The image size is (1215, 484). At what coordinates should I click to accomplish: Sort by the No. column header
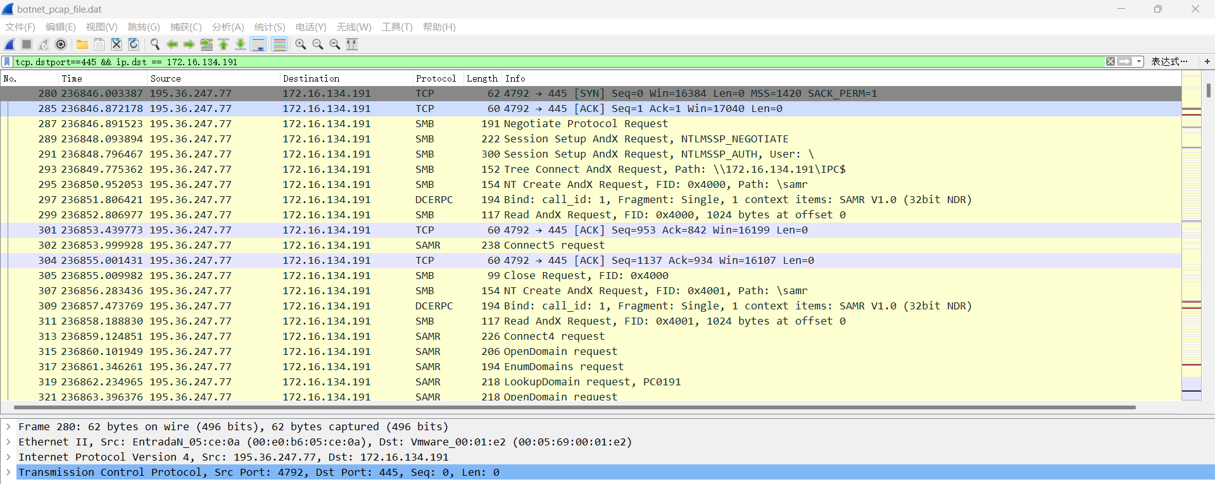tap(29, 78)
